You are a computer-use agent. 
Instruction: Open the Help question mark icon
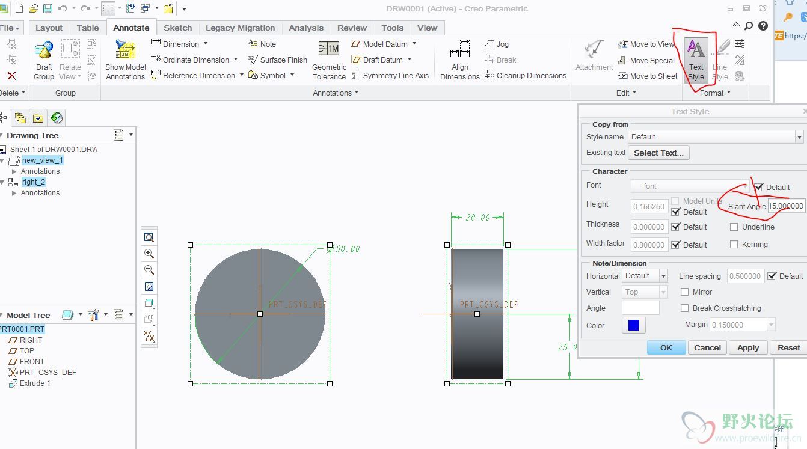(x=763, y=26)
